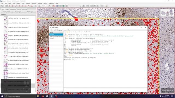Image resolution: width=175 pixels, height=98 pixels.
Task: Toggle show detections overlay
Action: click(x=60, y=6)
